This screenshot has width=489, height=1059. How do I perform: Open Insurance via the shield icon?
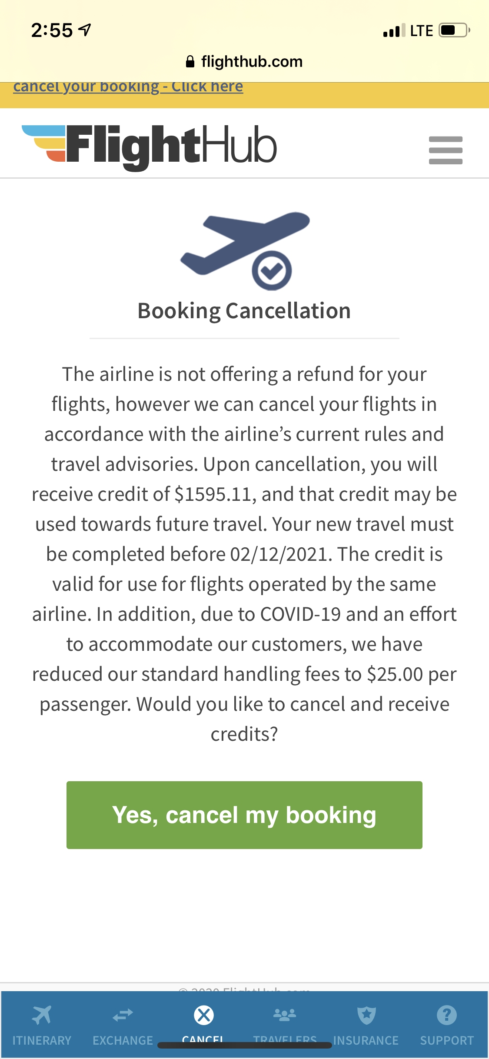pos(366,1014)
